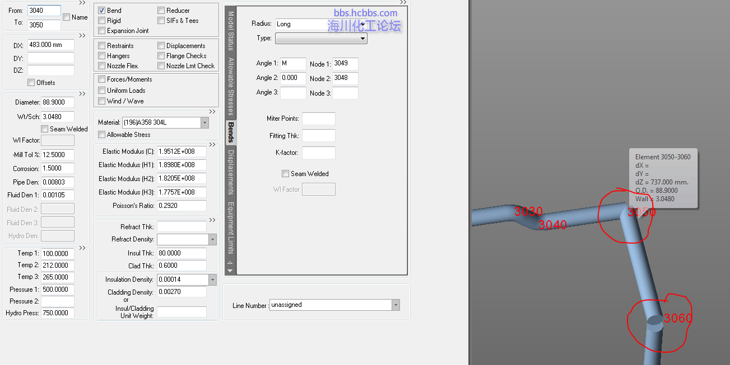The height and width of the screenshot is (365, 730).
Task: Open the Radius dropdown set to Long
Action: (x=362, y=24)
